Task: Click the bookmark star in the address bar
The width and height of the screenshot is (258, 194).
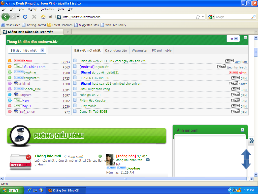Action: [x=198, y=17]
